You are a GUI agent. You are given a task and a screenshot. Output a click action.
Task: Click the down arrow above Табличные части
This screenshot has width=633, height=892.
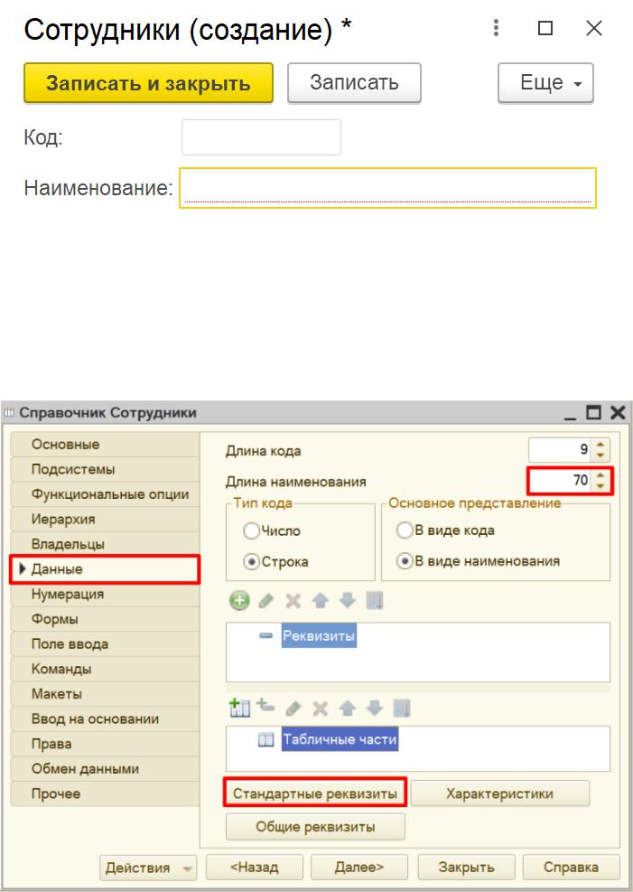[375, 709]
